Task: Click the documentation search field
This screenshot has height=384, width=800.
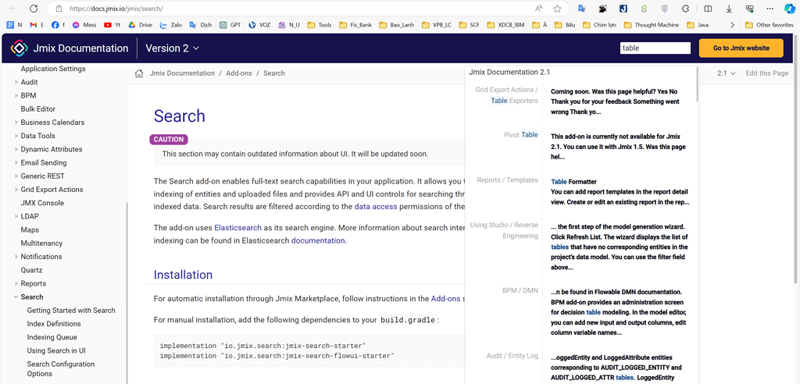Action: [x=655, y=48]
